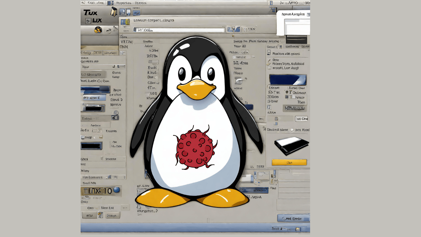The height and width of the screenshot is (237, 421).
Task: Click the blue button at the bottom right corner
Action: click(293, 218)
